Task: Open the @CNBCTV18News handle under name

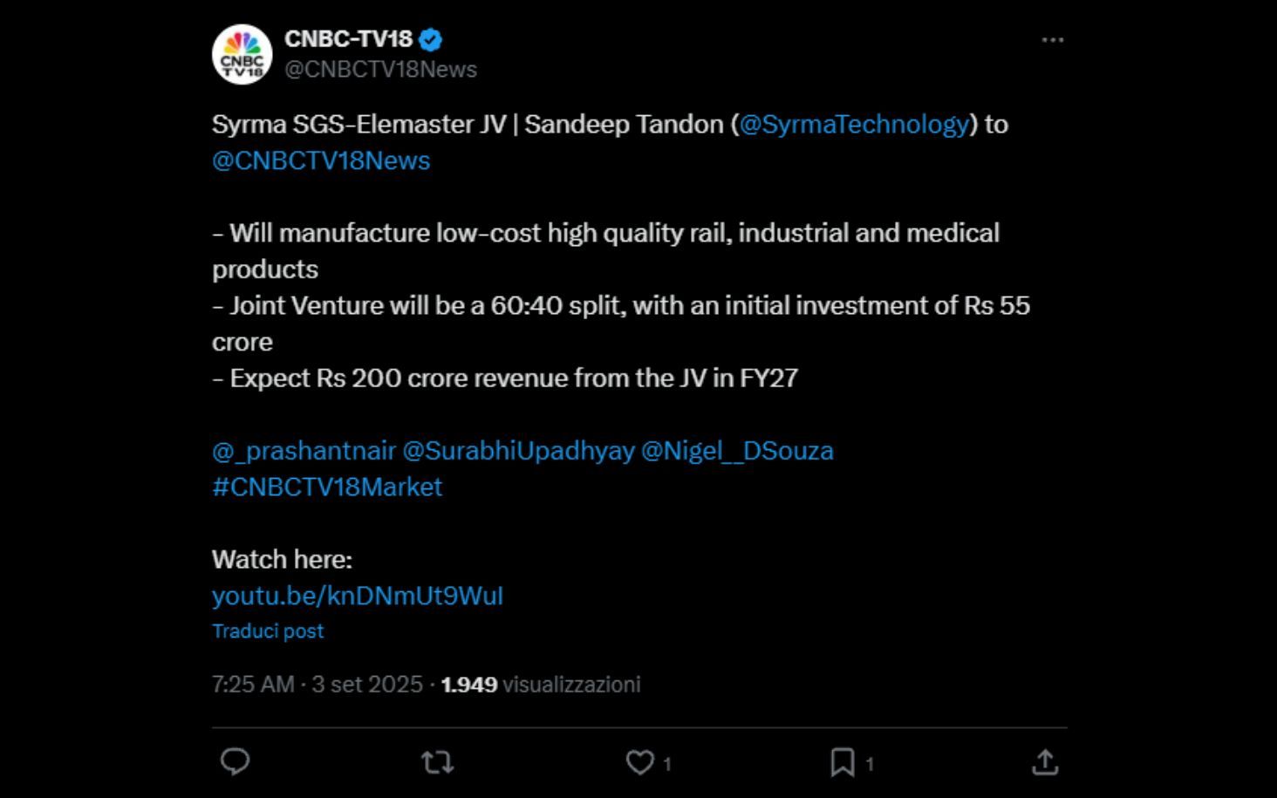Action: (x=380, y=70)
